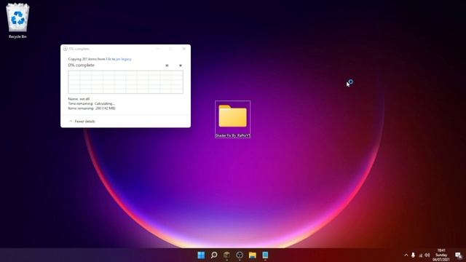466x262 pixels.
Task: Open the jre-legacy destination link
Action: pos(124,59)
